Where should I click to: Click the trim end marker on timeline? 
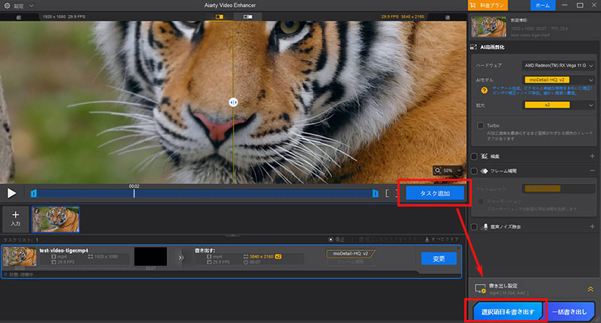(375, 194)
